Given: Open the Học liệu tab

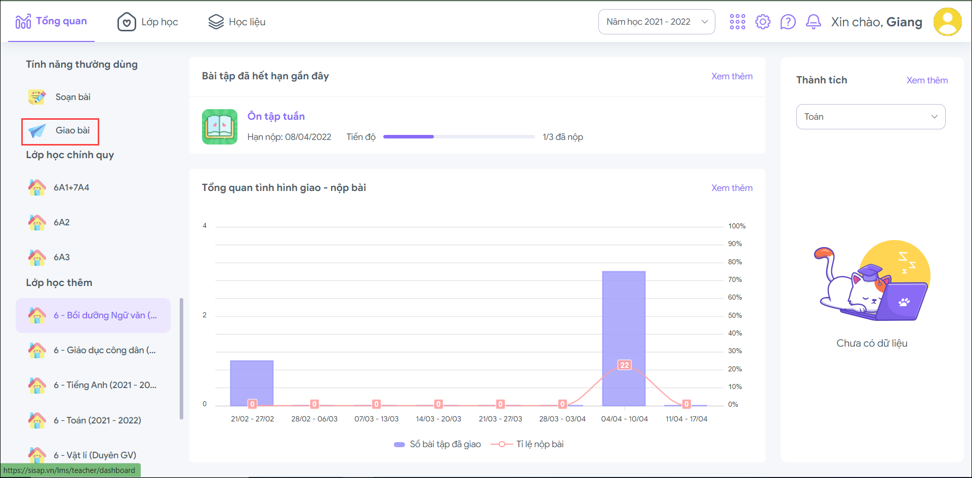Looking at the screenshot, I should point(237,22).
